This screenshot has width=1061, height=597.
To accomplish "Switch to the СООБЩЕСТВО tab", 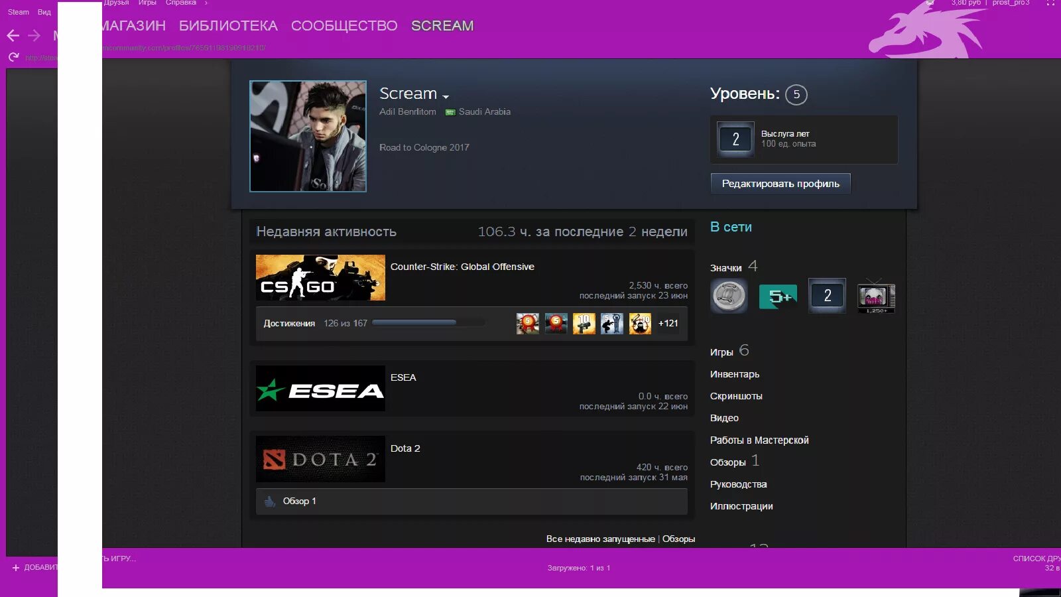I will (x=344, y=26).
